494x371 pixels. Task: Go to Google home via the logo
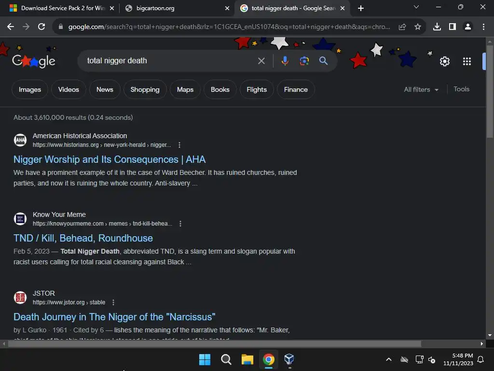click(x=34, y=61)
